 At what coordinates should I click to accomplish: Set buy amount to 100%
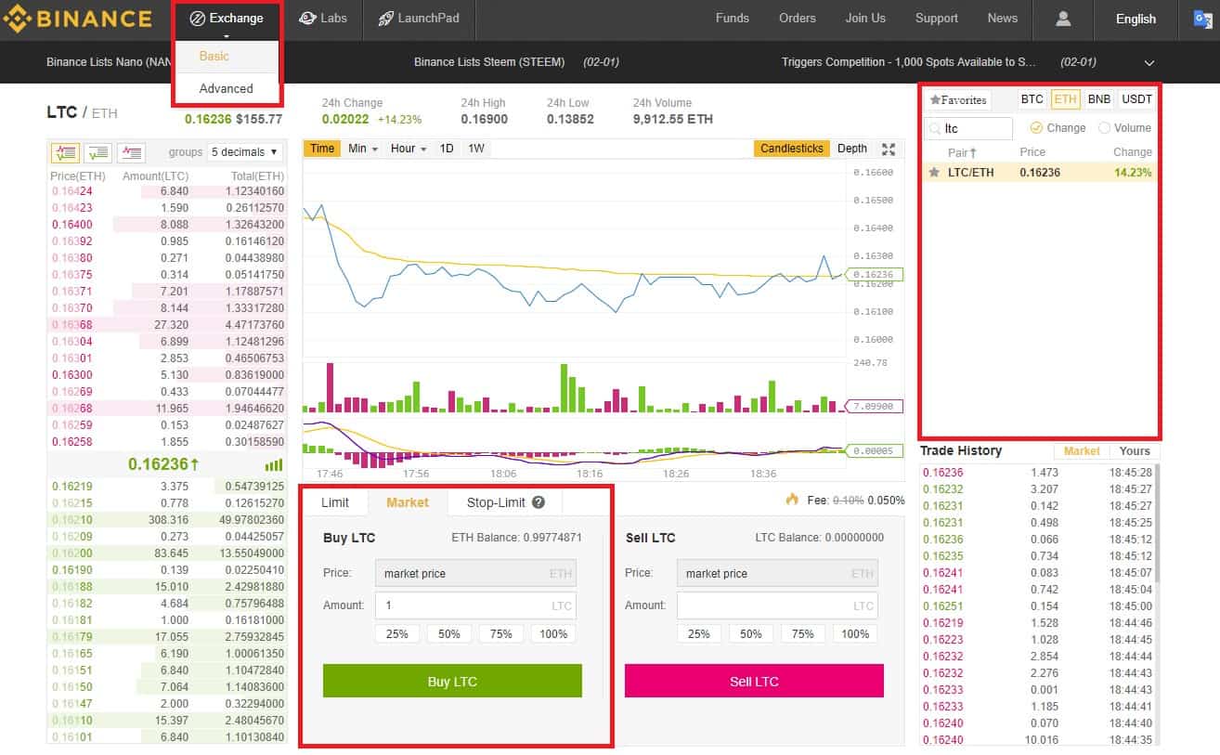(553, 633)
